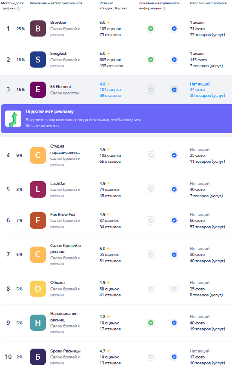Click the Fox Brow Fox company avatar
The image size is (232, 372).
pos(38,220)
